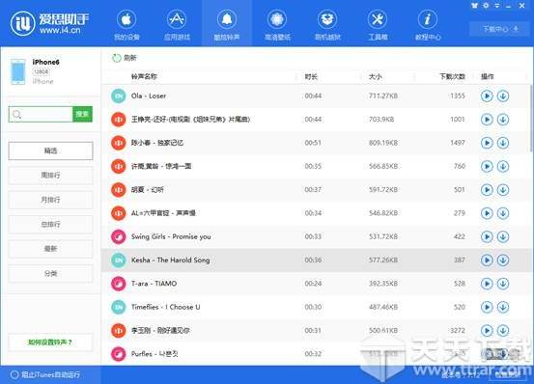The image size is (534, 384).
Task: Click the ringtone search input field
Action: pos(41,114)
